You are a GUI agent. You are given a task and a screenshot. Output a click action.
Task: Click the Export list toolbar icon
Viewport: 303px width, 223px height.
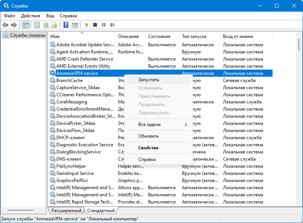pos(55,25)
